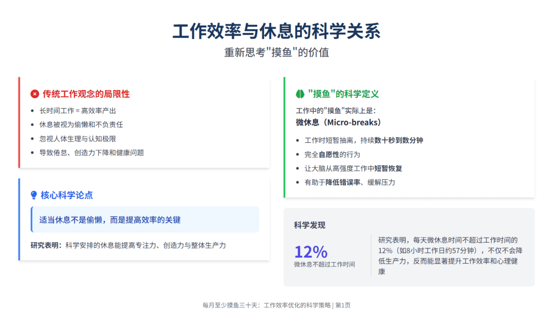
Task: Click the green brain icon
Action: (x=300, y=94)
